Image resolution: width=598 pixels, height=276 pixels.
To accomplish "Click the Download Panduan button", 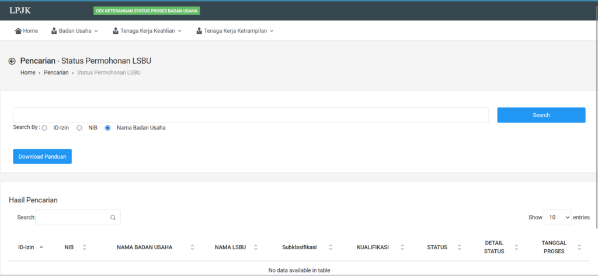I will [x=42, y=156].
